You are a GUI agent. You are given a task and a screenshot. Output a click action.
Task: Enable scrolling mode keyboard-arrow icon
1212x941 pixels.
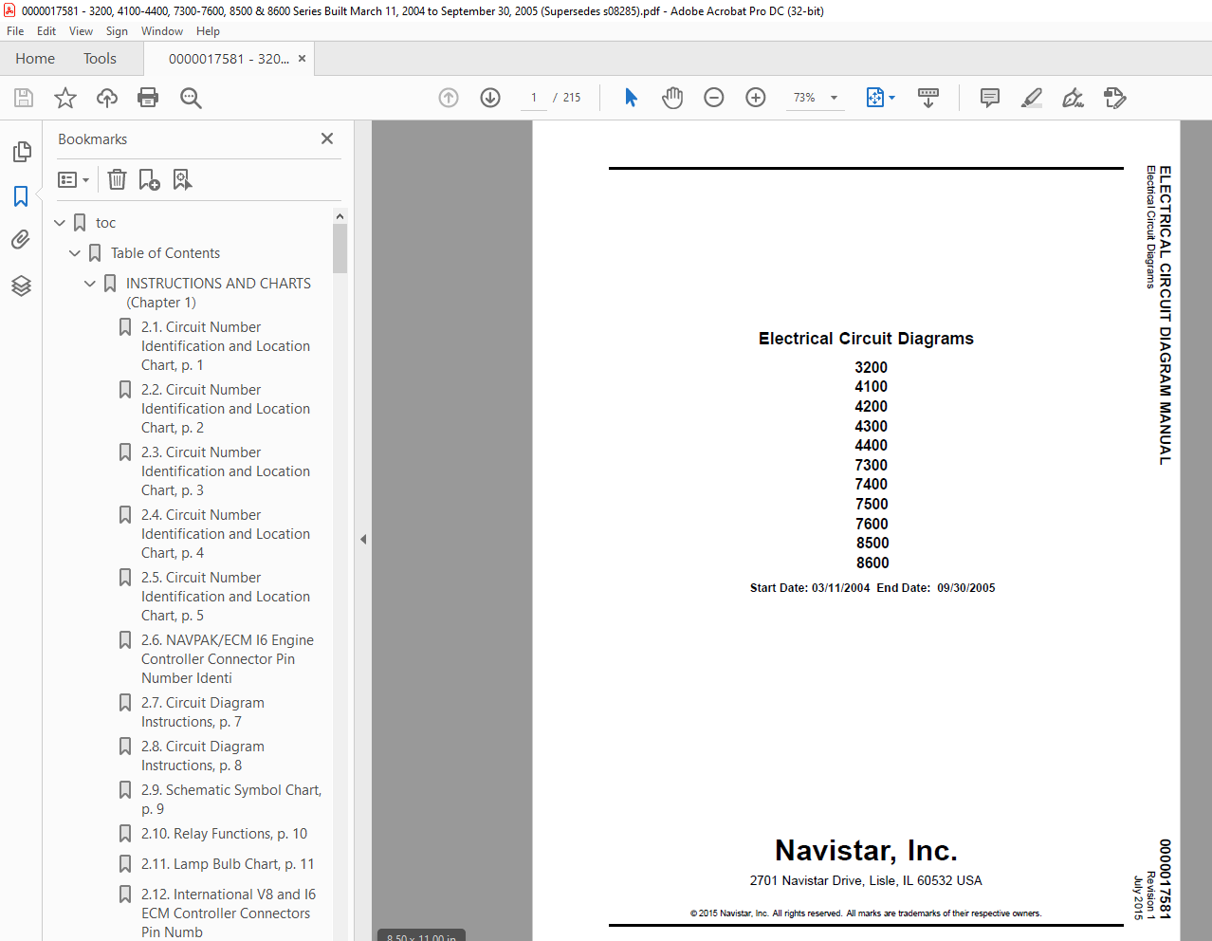928,98
